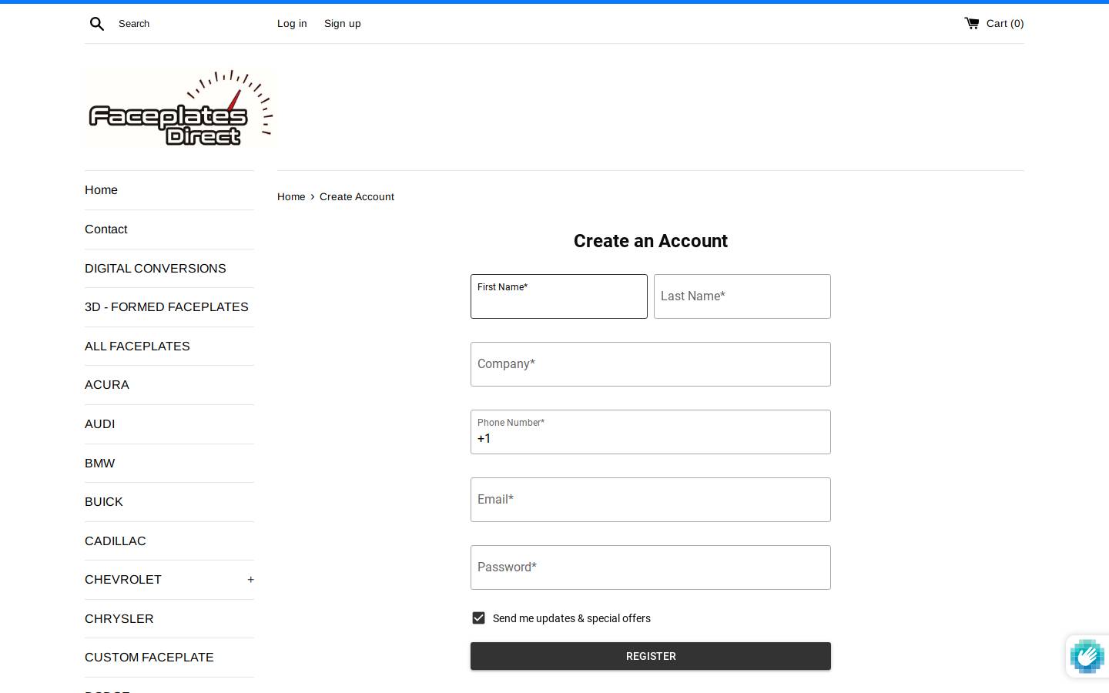Click the Create an Account heading
Viewport: 1109px width, 693px height.
coord(651,241)
